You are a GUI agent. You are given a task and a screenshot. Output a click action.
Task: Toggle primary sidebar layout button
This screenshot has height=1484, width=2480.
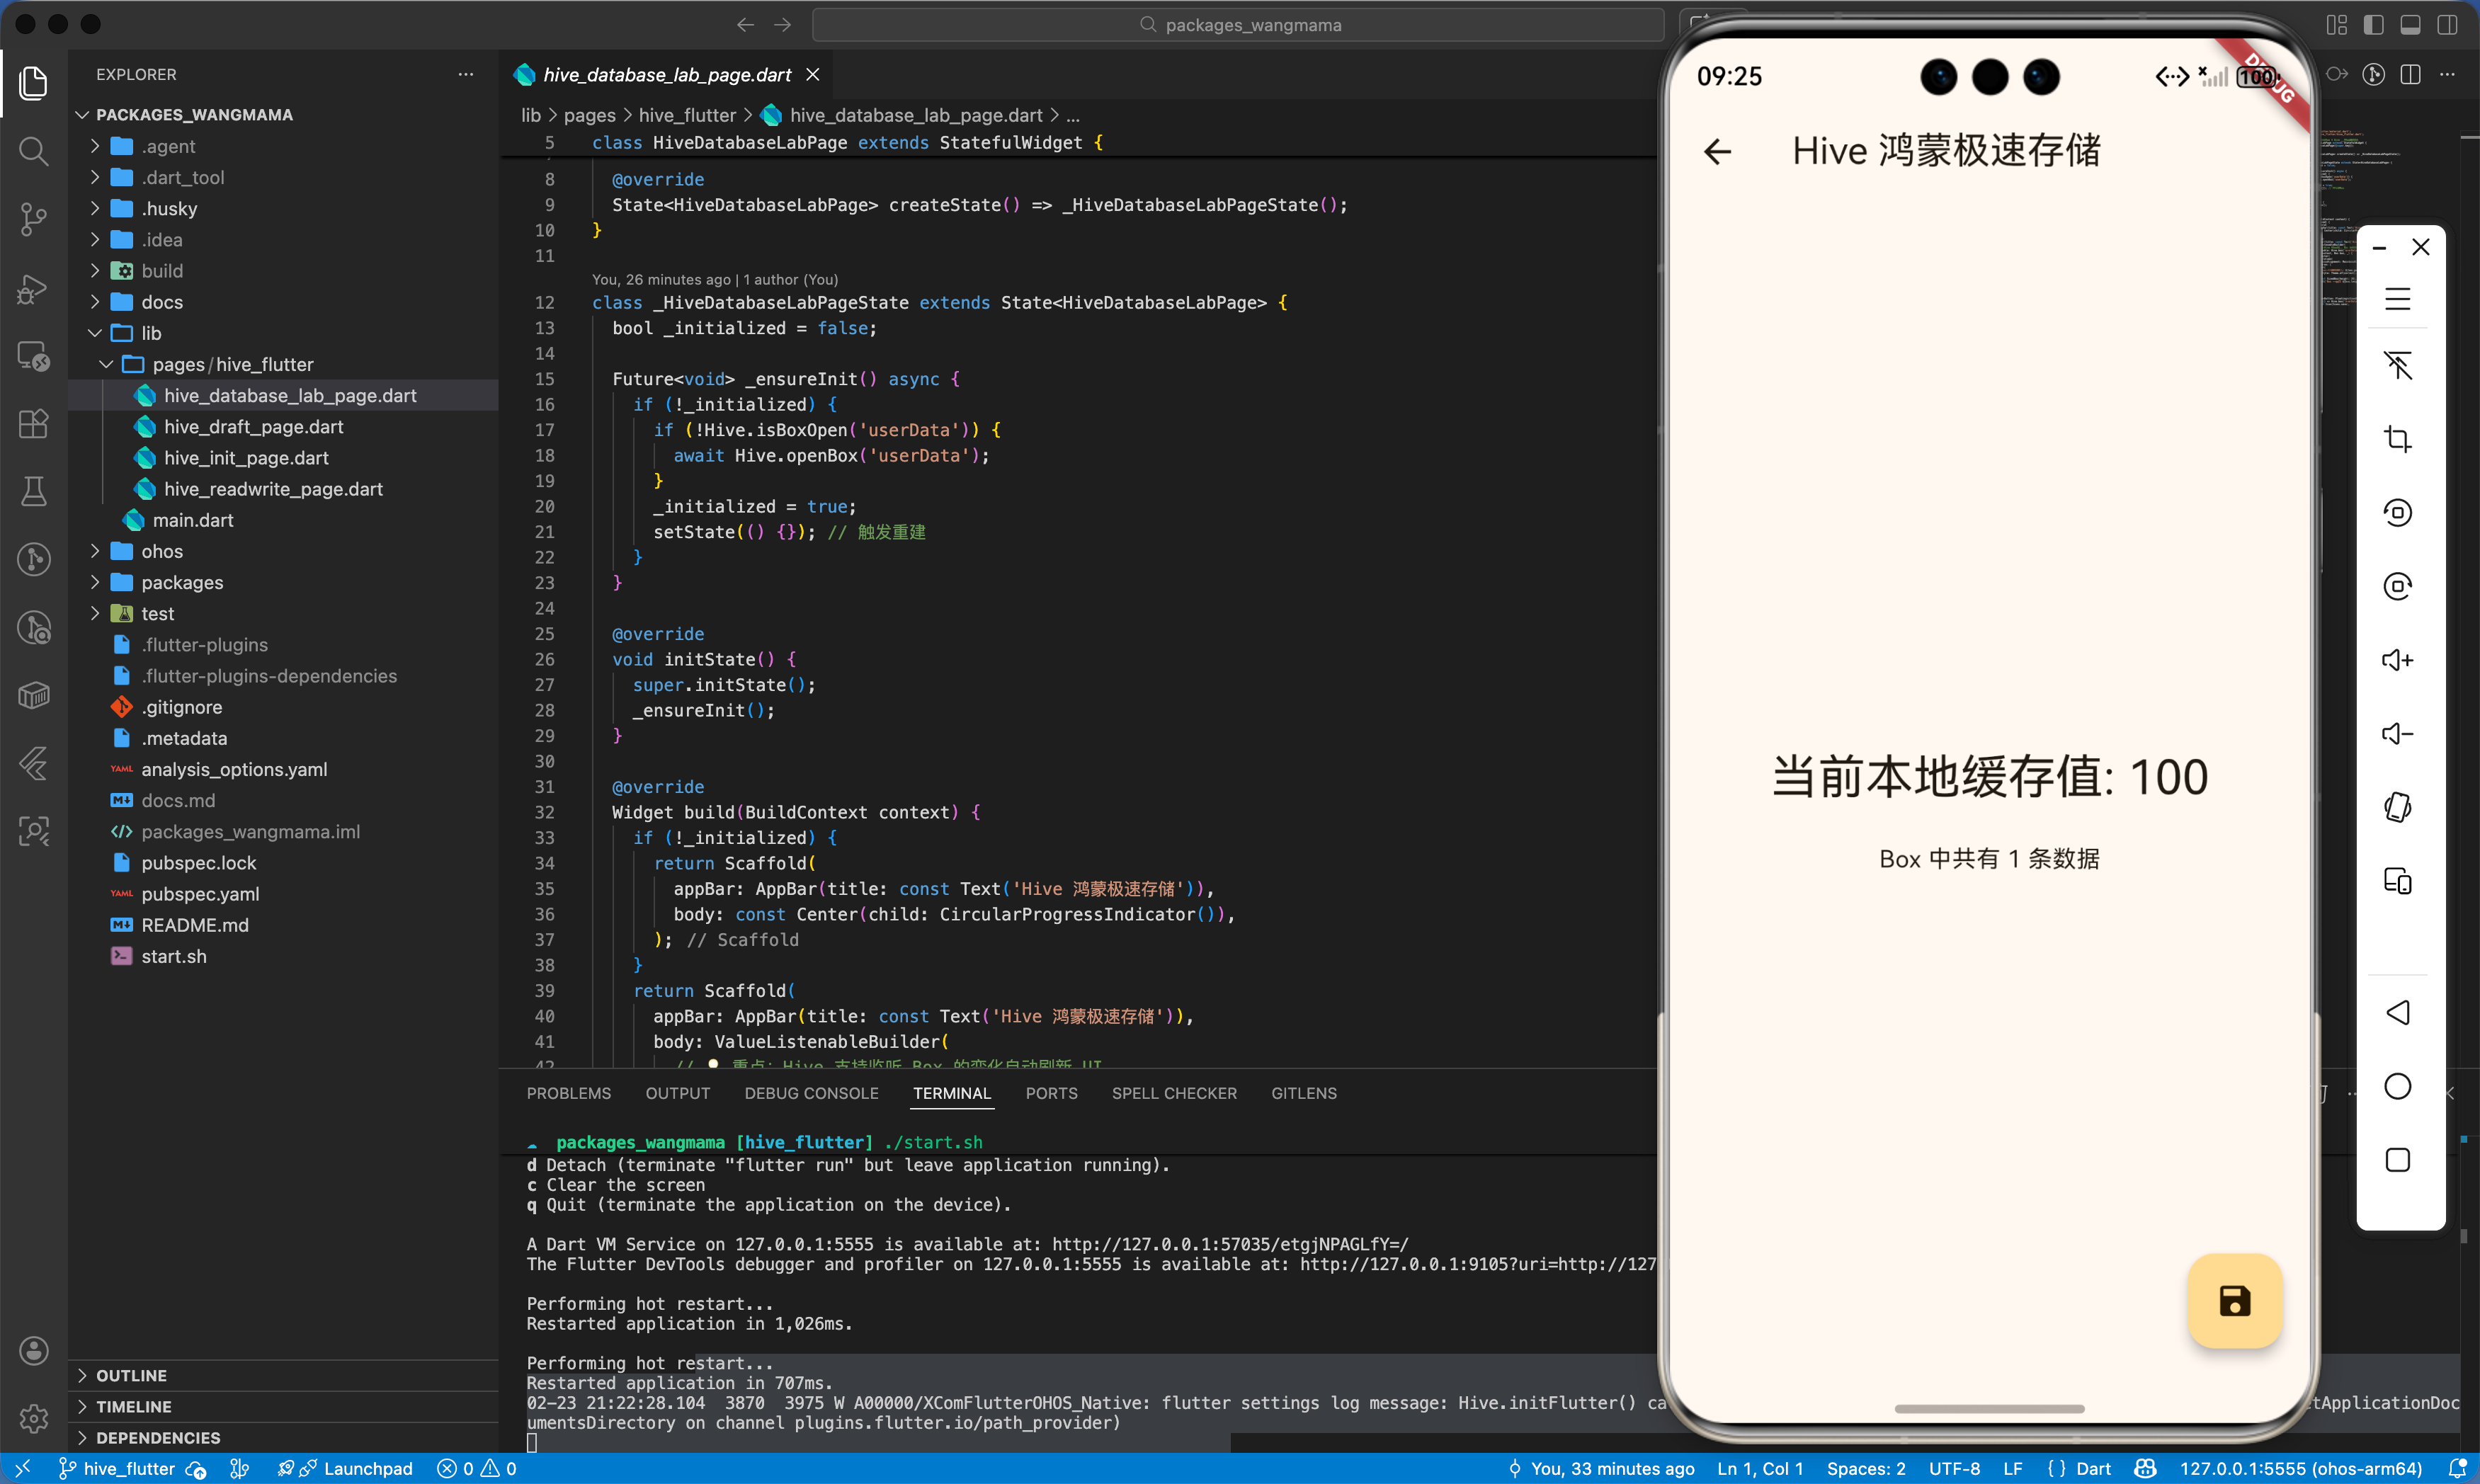(x=2373, y=25)
